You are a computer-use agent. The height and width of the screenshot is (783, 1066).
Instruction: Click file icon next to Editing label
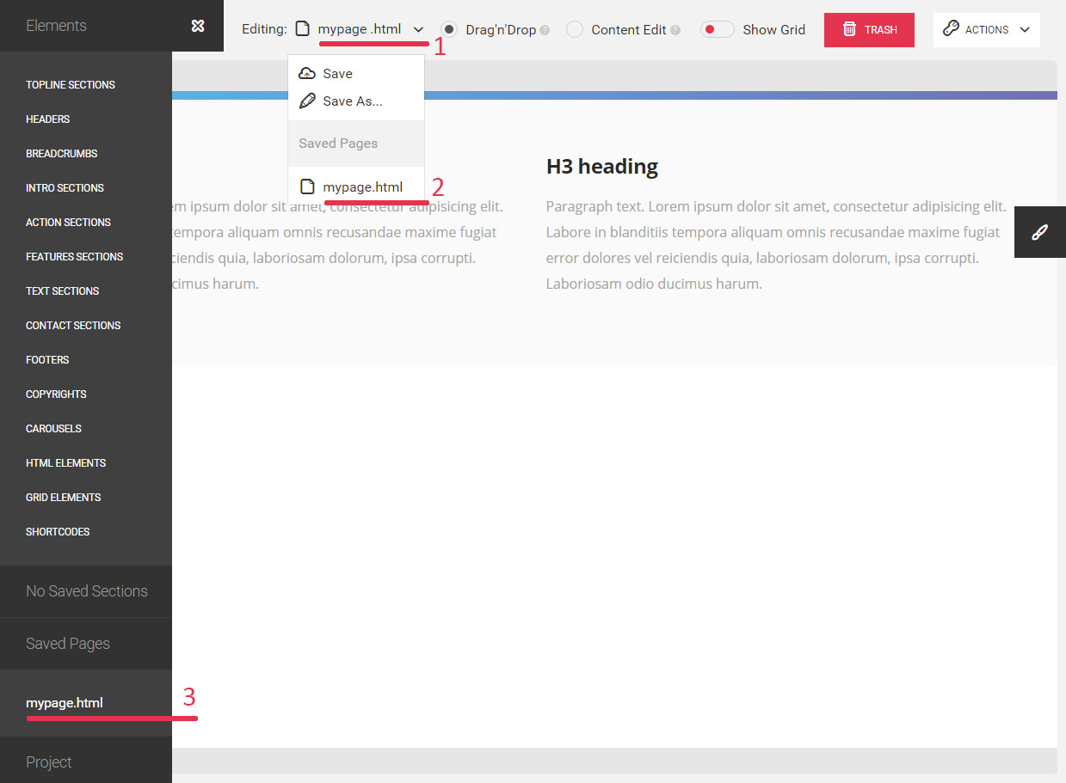tap(302, 29)
